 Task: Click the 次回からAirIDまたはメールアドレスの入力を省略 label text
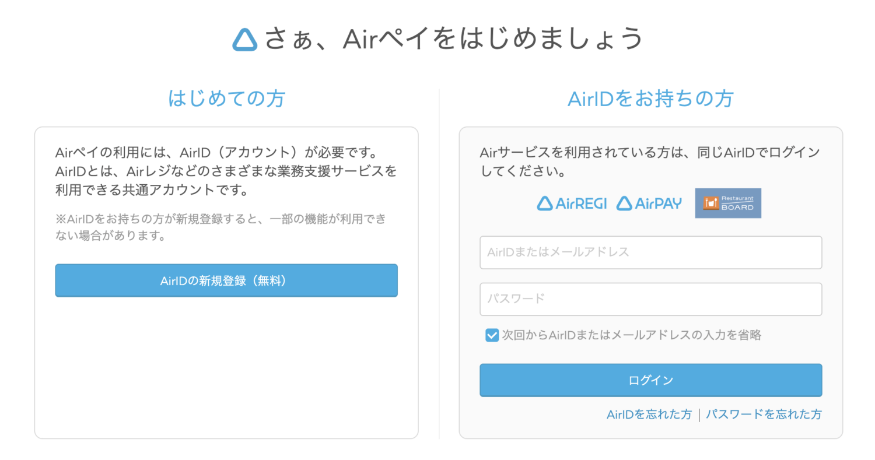pyautogui.click(x=631, y=335)
